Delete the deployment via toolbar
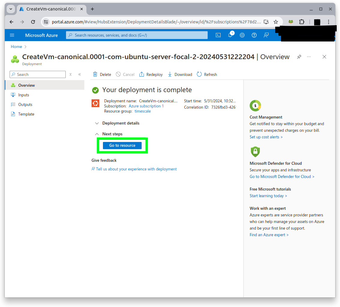The height and width of the screenshot is (307, 340). point(102,74)
